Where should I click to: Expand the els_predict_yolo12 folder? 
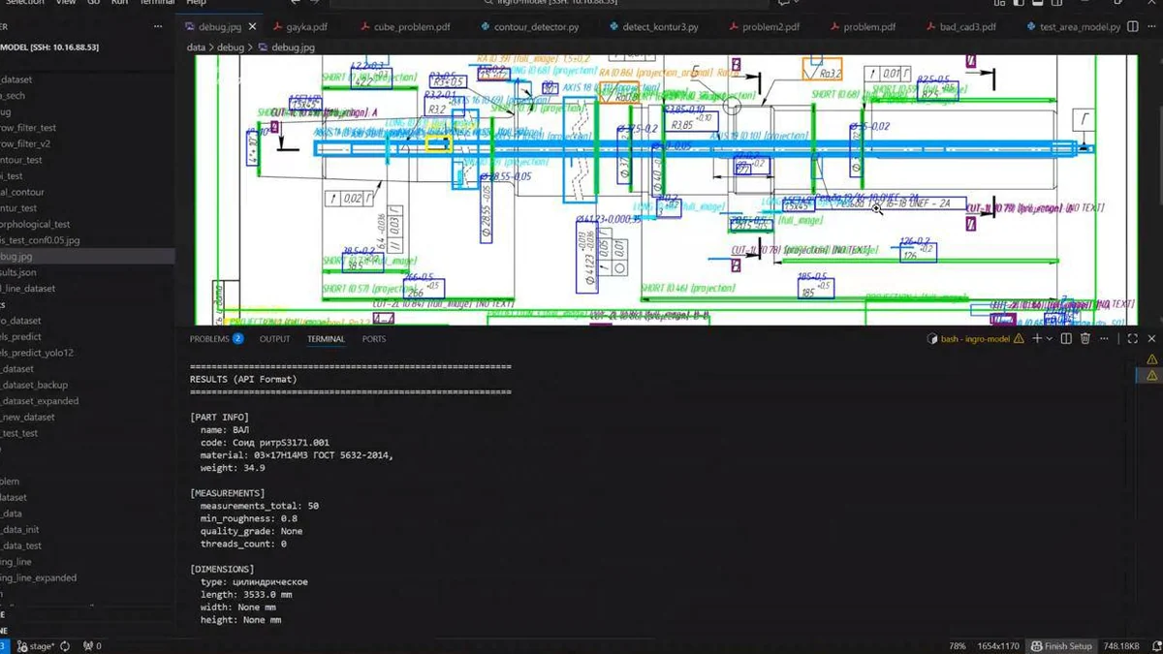click(87, 353)
